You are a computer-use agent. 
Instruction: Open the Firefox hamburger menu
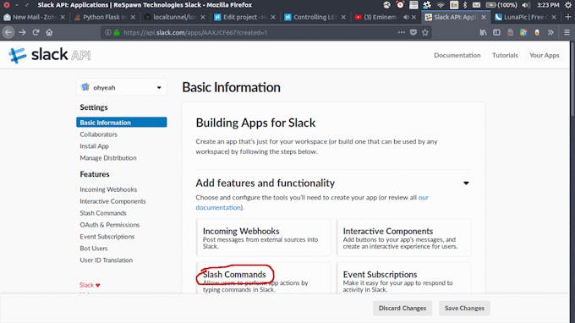[567, 32]
